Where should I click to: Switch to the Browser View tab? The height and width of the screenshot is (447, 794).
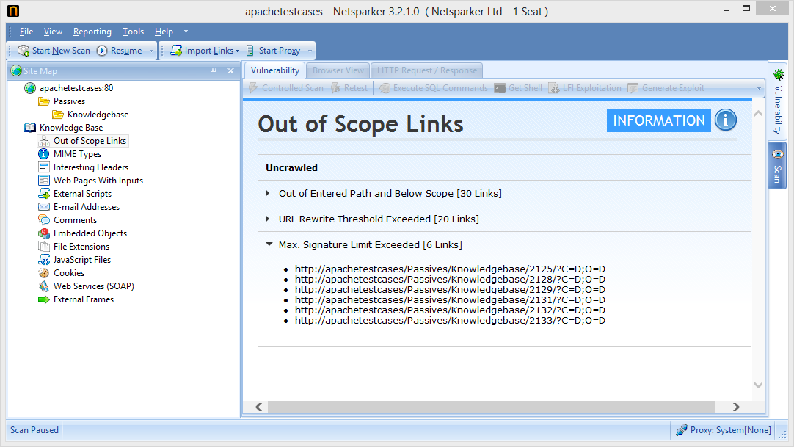pyautogui.click(x=338, y=70)
